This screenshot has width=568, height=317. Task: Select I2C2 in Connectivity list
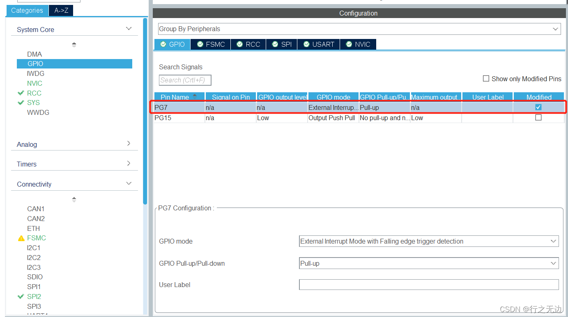pos(34,258)
